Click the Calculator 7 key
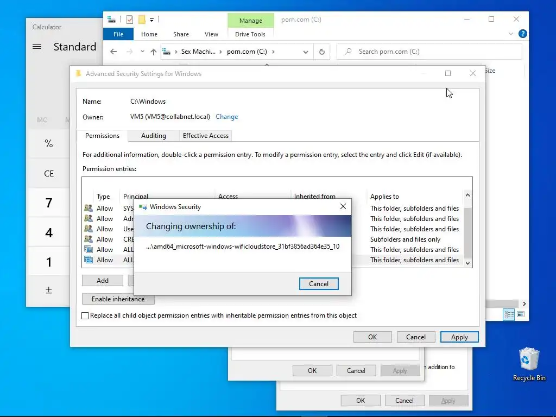 [48, 203]
